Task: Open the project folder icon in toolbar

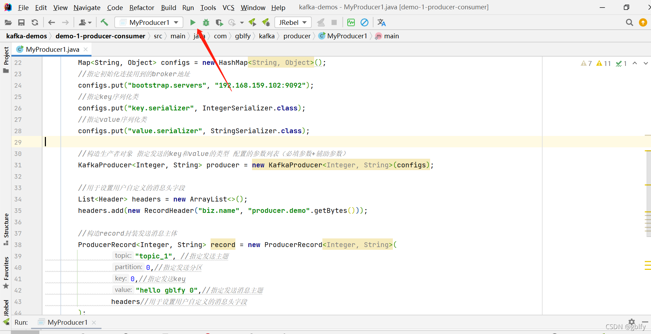Action: tap(8, 22)
